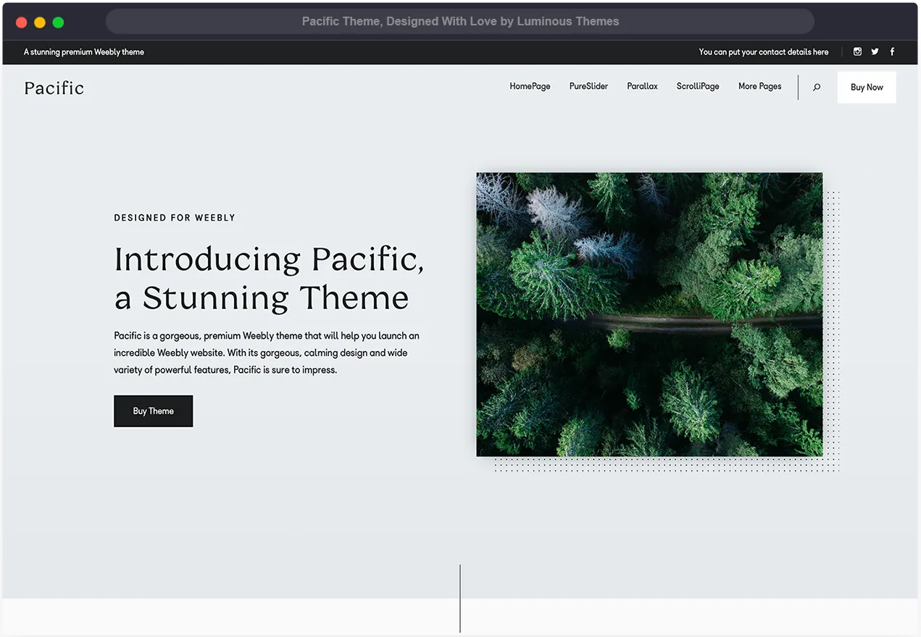This screenshot has width=921, height=637.
Task: Click the Buy Theme button
Action: [154, 411]
